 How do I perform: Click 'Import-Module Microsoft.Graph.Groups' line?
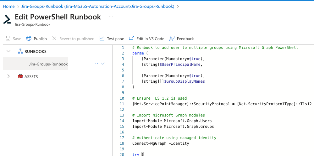[x=173, y=127]
